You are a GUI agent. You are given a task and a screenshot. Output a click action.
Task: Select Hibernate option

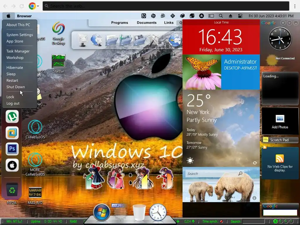click(x=15, y=68)
